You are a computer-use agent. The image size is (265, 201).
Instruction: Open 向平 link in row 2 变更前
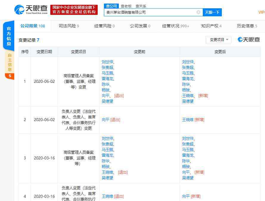click(105, 120)
